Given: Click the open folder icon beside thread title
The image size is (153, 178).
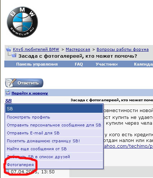Looking at the screenshot, I should [x=14, y=55].
